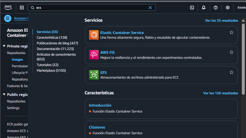Screen dimensions: 246x138
Task: Open the settings gear icon
Action: point(228,8)
